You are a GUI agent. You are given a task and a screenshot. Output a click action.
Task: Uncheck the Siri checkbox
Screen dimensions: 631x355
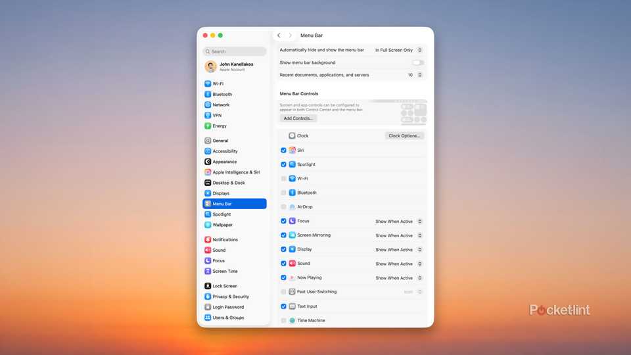tap(283, 150)
